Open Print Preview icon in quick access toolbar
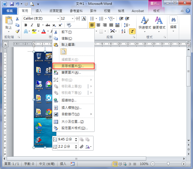 pos(32,4)
